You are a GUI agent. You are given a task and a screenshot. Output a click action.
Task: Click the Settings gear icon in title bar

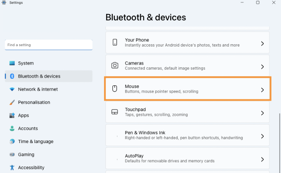[x=4, y=3]
